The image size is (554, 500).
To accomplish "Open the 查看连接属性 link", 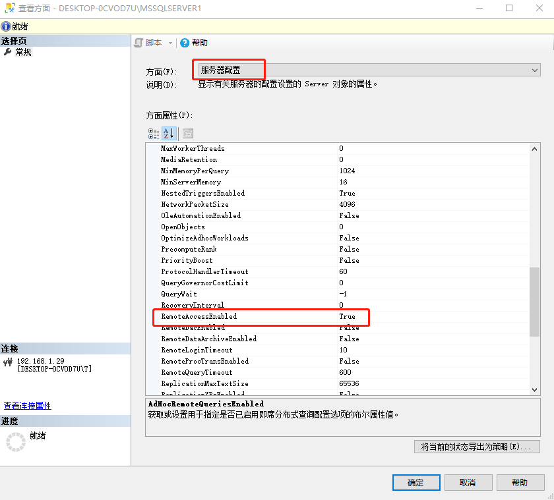I will 28,406.
